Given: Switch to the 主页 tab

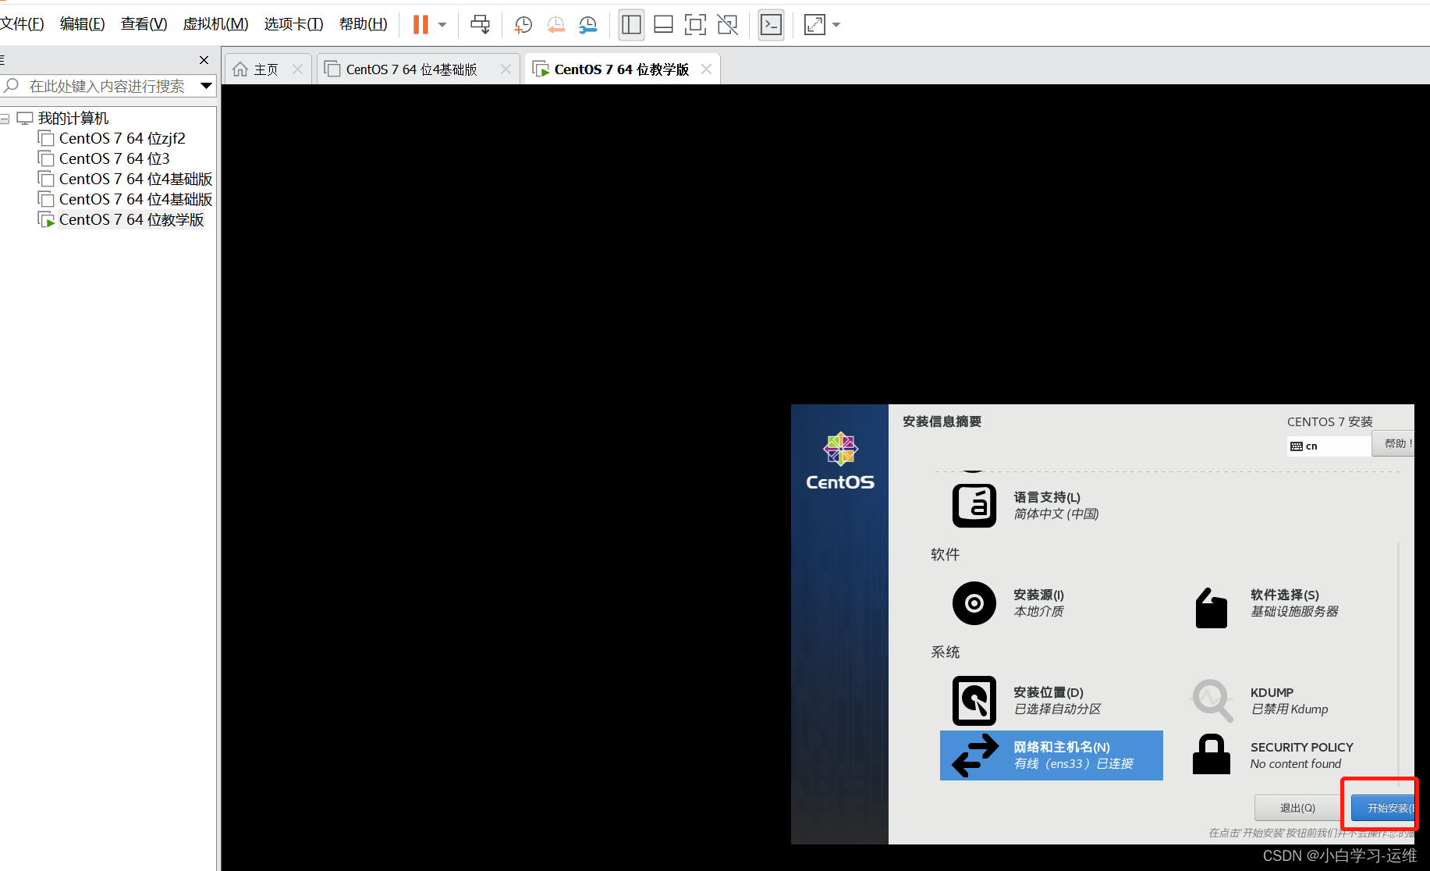Looking at the screenshot, I should click(268, 69).
